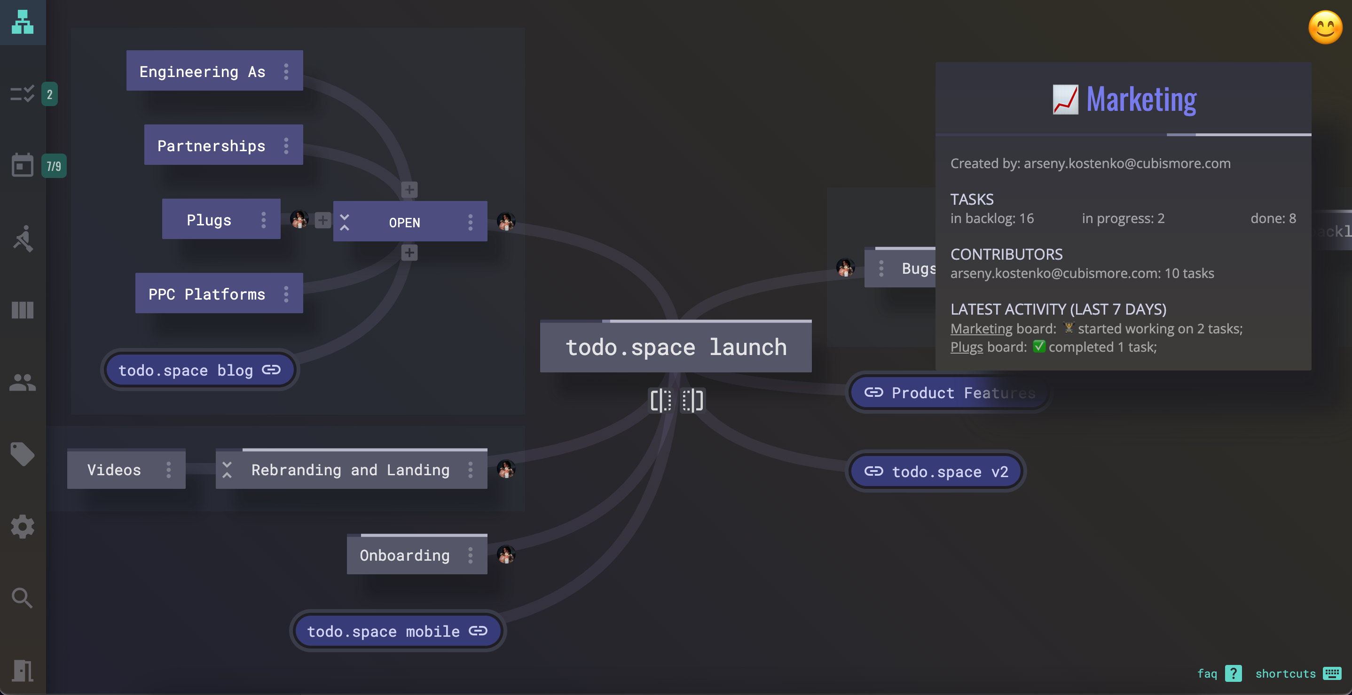
Task: Select the PPC Platforms node
Action: click(219, 293)
